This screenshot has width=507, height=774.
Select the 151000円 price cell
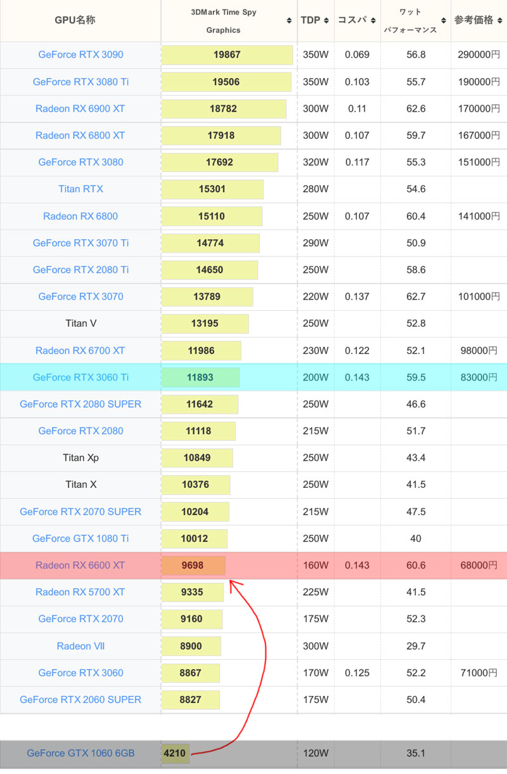(479, 162)
